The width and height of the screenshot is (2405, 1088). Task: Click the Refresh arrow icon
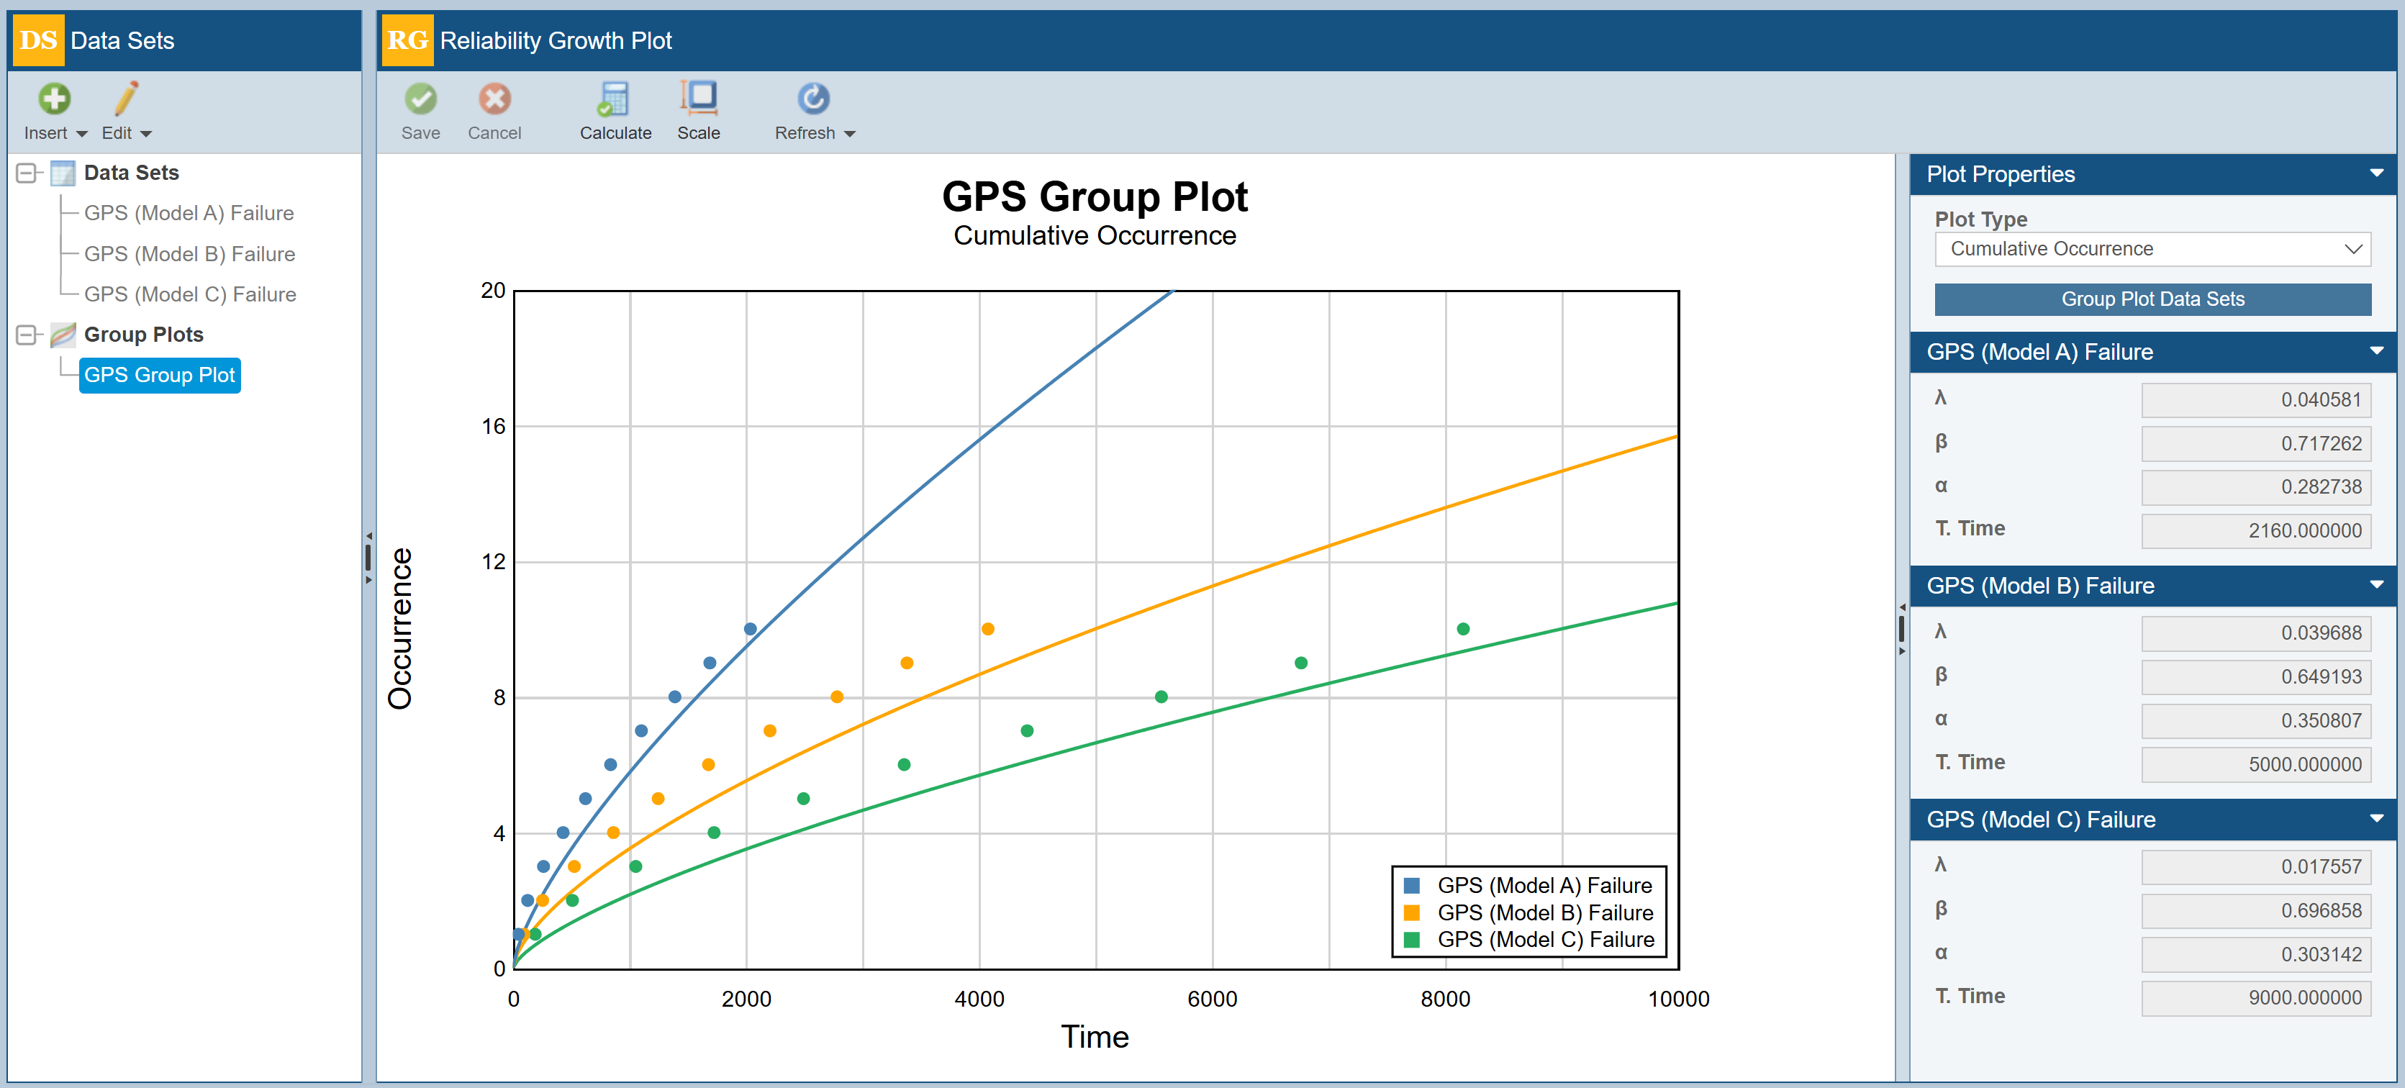tap(812, 99)
